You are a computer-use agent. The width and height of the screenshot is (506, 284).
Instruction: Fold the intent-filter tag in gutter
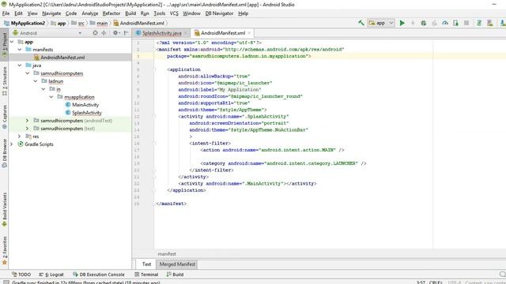click(154, 144)
